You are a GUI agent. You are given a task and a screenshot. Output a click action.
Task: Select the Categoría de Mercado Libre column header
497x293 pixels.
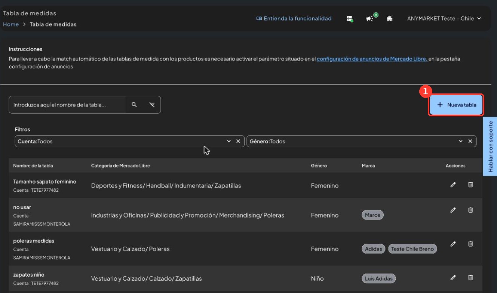click(120, 166)
